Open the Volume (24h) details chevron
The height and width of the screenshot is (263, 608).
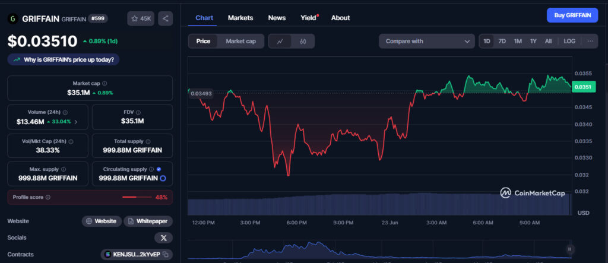(75, 122)
